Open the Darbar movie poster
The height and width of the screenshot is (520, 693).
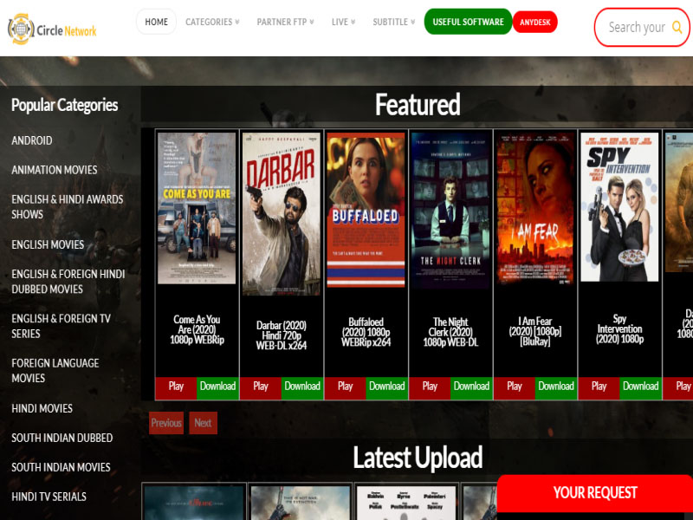(x=281, y=208)
